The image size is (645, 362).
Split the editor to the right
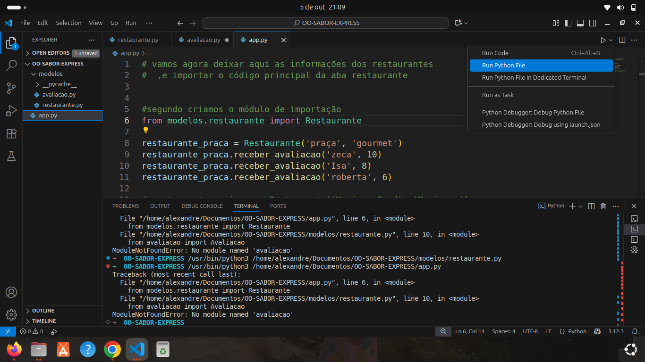[x=622, y=40]
